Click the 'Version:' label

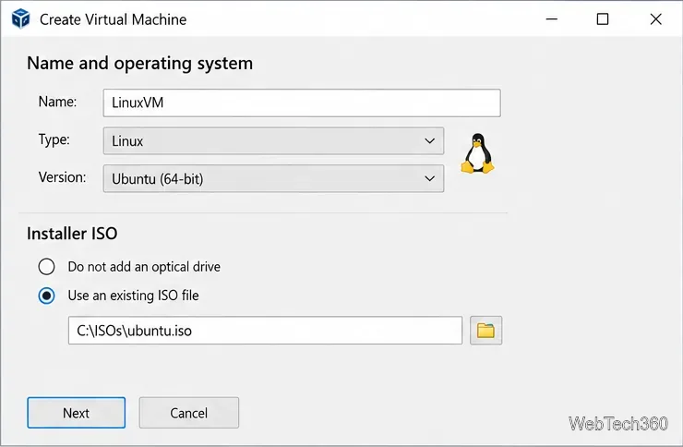tap(62, 177)
